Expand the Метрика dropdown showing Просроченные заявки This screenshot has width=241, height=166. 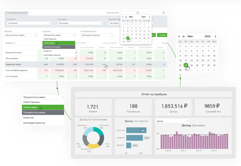click(x=36, y=35)
